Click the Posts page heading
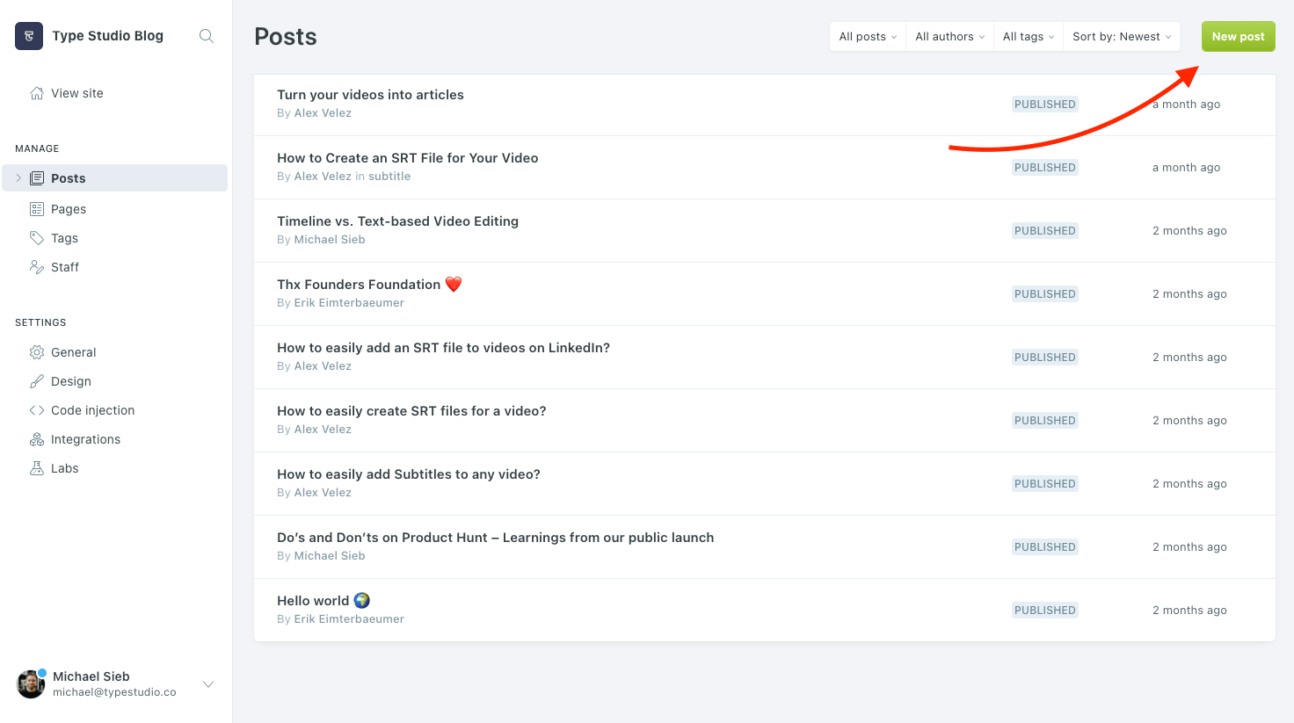The height and width of the screenshot is (723, 1294). 286,37
